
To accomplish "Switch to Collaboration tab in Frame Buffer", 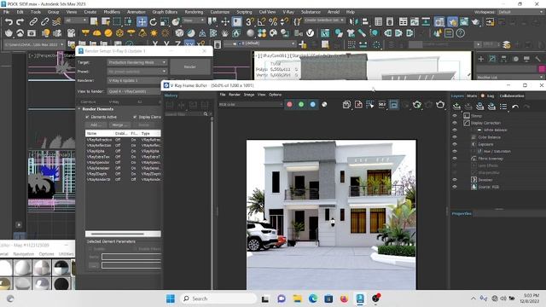I will [x=512, y=96].
